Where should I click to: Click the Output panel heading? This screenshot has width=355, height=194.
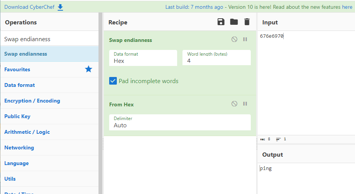point(273,155)
